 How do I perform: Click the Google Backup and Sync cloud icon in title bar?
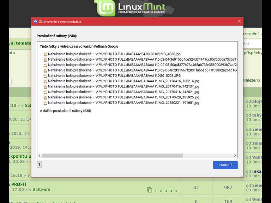pyautogui.click(x=35, y=21)
